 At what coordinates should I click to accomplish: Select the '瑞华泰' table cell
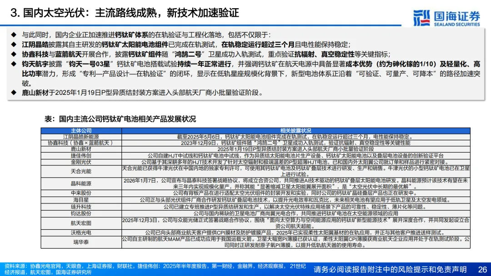pyautogui.click(x=81, y=242)
